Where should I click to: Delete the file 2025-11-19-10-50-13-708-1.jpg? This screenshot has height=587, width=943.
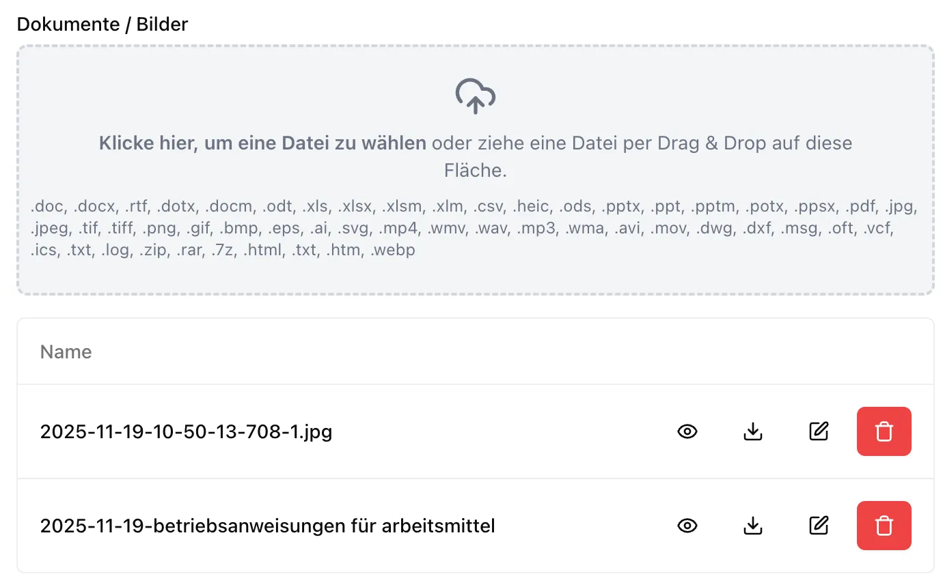884,431
